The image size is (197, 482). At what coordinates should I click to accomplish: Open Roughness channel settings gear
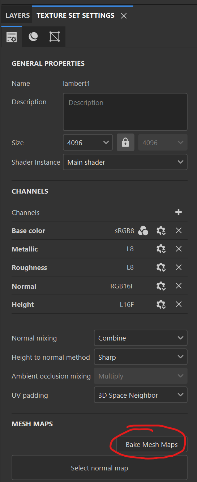[161, 267]
